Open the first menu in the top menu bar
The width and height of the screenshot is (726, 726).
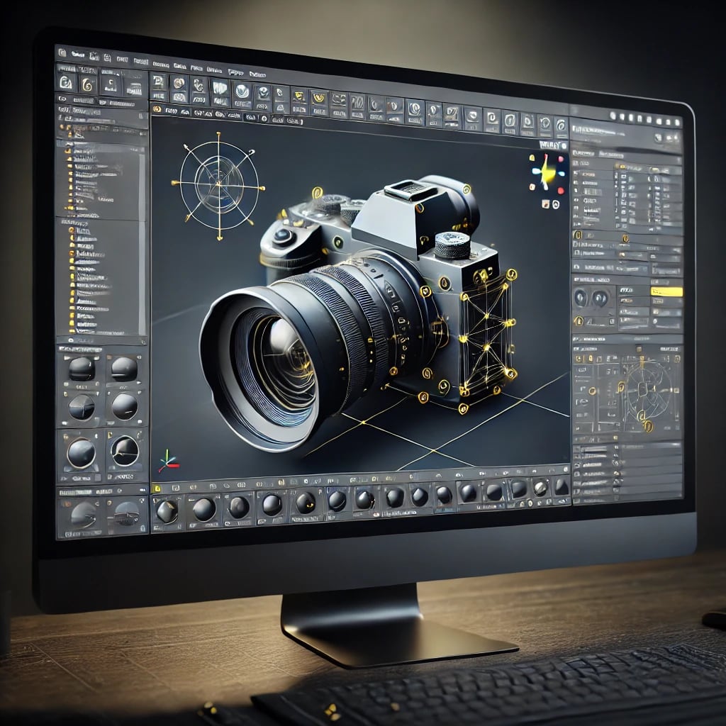click(77, 54)
